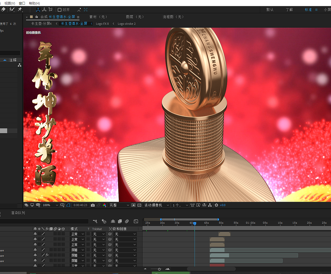The image size is (331, 274).
Task: Open the 渲染队列 tab
Action: 18,213
